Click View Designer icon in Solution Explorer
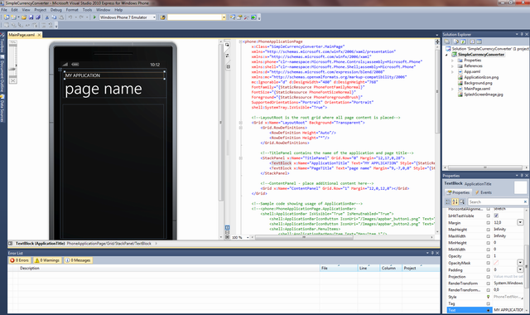Viewport: 530px width, 315px height. click(479, 41)
